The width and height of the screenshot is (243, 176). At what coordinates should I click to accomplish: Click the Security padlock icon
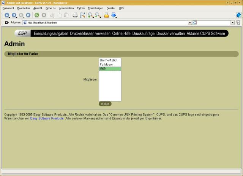tap(107, 15)
